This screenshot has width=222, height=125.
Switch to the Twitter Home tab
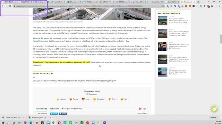click(58, 2)
